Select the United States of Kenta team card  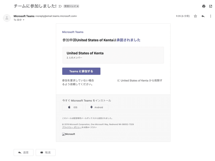point(113,55)
